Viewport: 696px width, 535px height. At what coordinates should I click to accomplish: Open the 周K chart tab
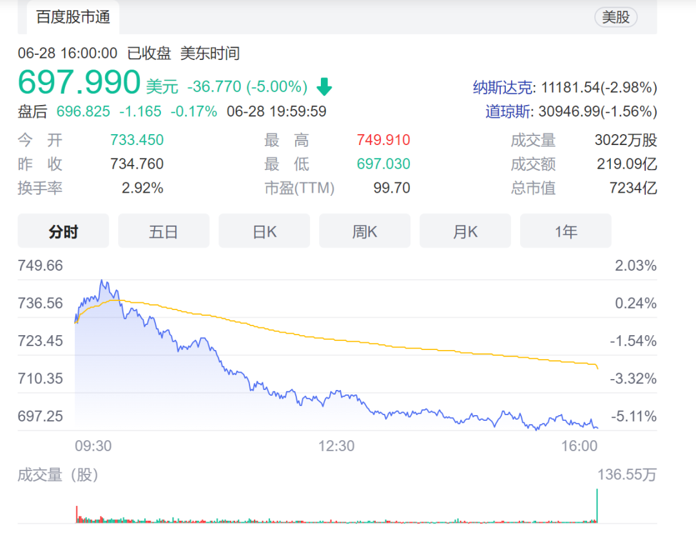point(365,231)
